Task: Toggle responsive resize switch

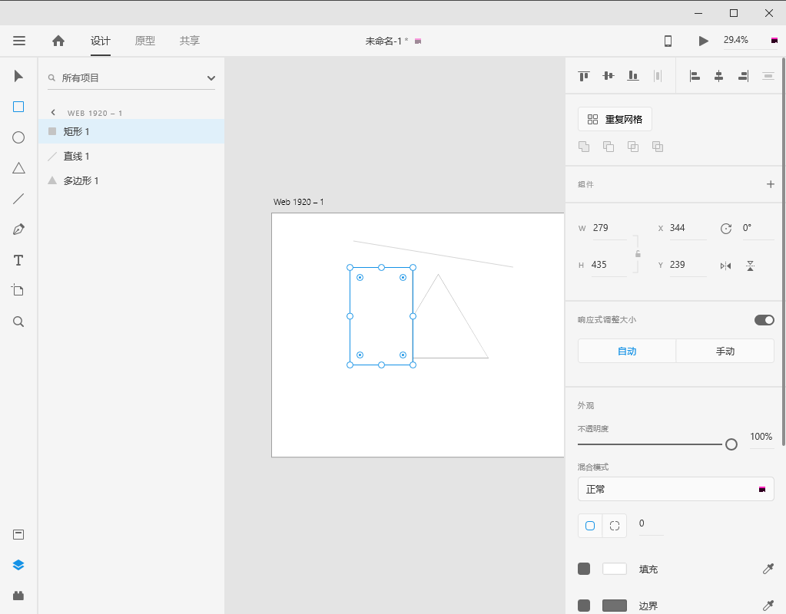Action: click(x=764, y=320)
